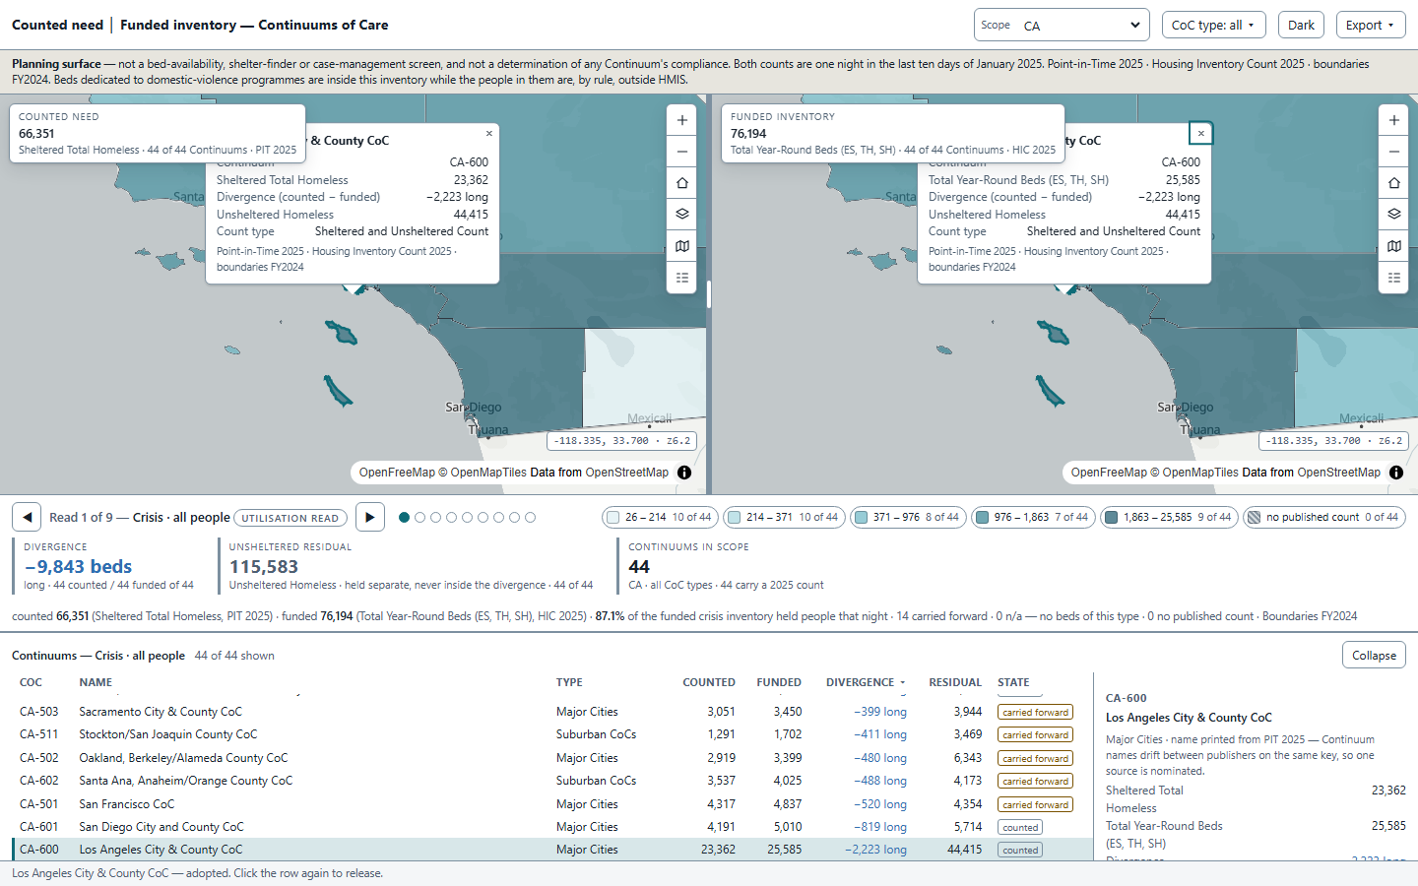1418x886 pixels.
Task: Jump to read 9 dot
Action: (531, 517)
